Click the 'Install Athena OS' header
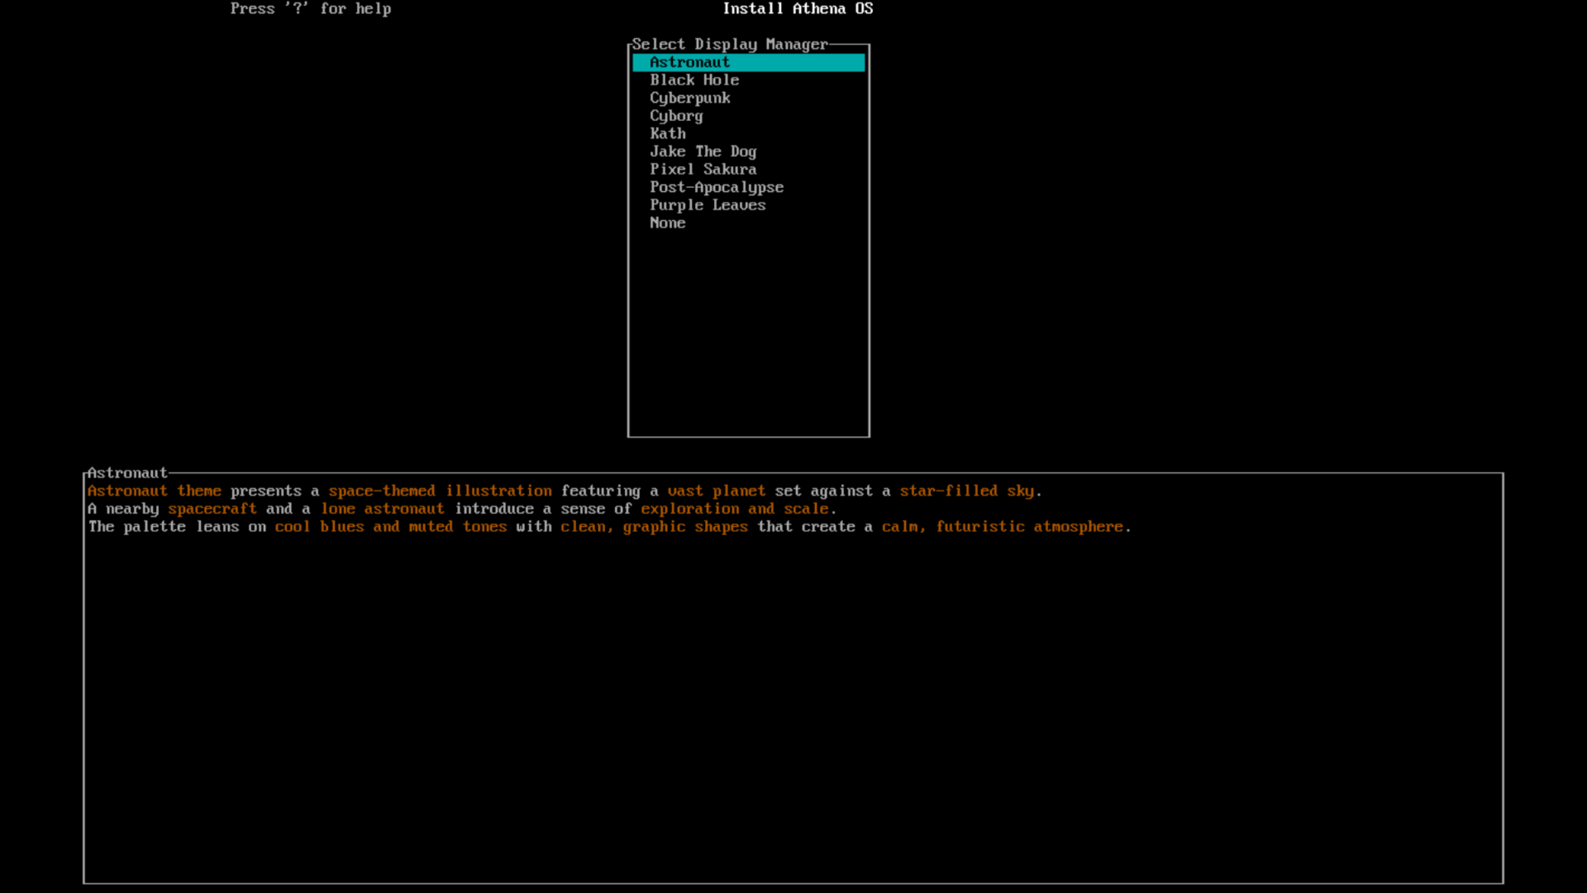Viewport: 1587px width, 893px height. click(x=797, y=9)
